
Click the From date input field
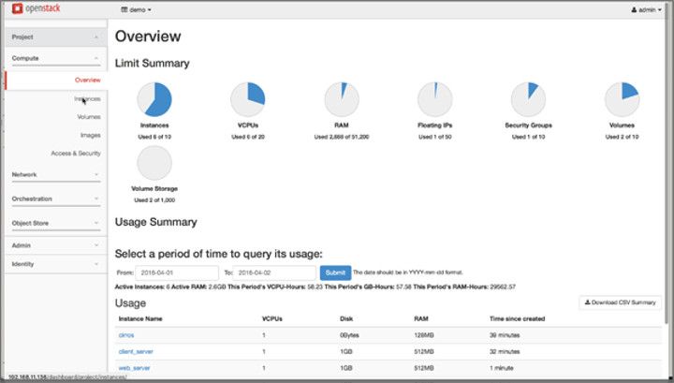(x=177, y=273)
